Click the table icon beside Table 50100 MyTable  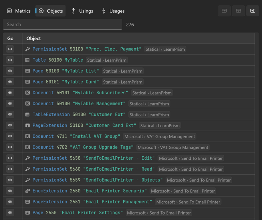pyautogui.click(x=27, y=60)
